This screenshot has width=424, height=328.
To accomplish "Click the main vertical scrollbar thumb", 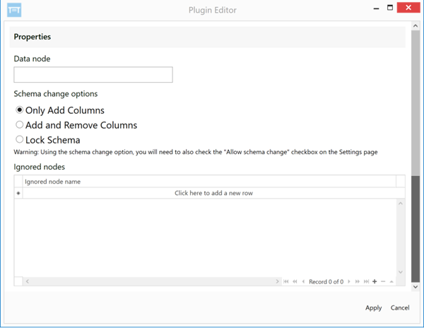I will [416, 228].
